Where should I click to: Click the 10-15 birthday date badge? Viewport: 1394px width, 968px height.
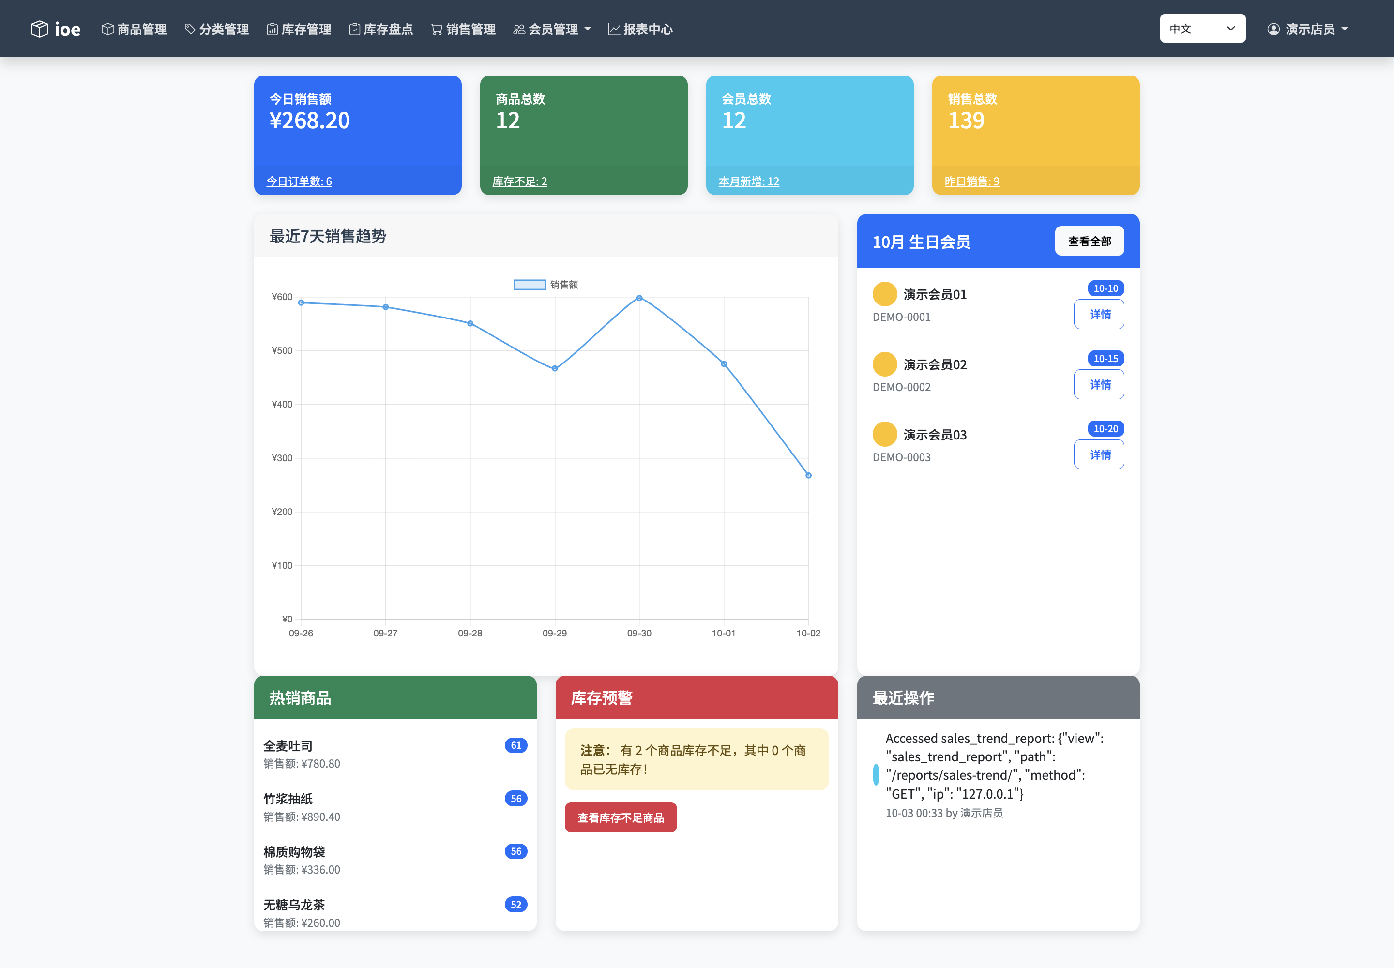(x=1106, y=359)
